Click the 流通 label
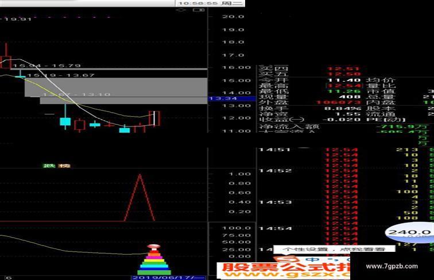This screenshot has width=434, height=280. [381, 114]
